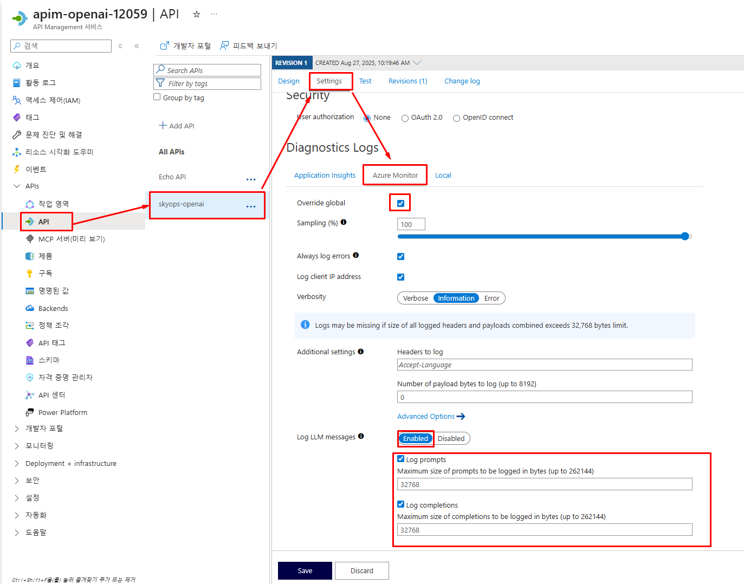The image size is (744, 584).
Task: Open the ellipsis menu for skyops-openai
Action: coord(251,206)
